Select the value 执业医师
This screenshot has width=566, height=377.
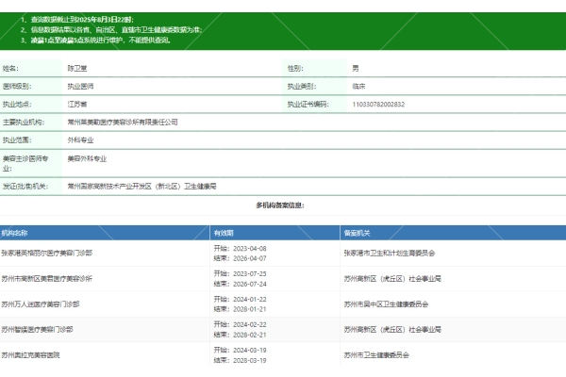[x=80, y=86]
